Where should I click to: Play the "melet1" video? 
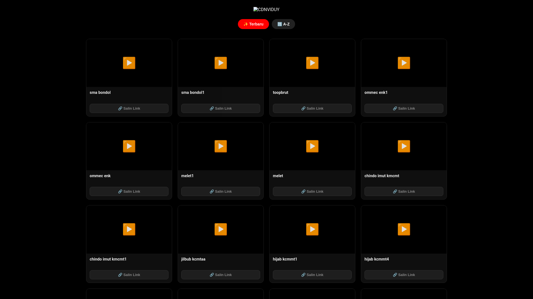click(221, 146)
